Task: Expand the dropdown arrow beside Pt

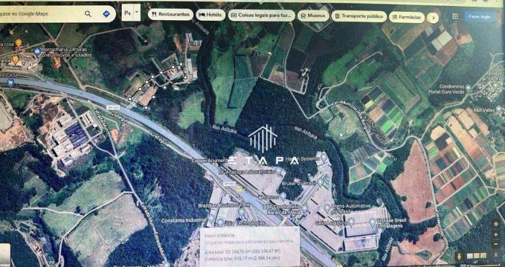Action: (137, 13)
